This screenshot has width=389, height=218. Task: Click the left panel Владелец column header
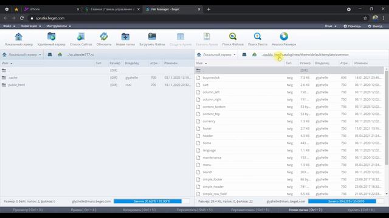pos(132,63)
